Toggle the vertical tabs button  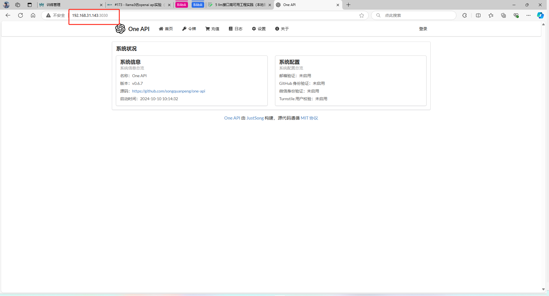coord(30,5)
